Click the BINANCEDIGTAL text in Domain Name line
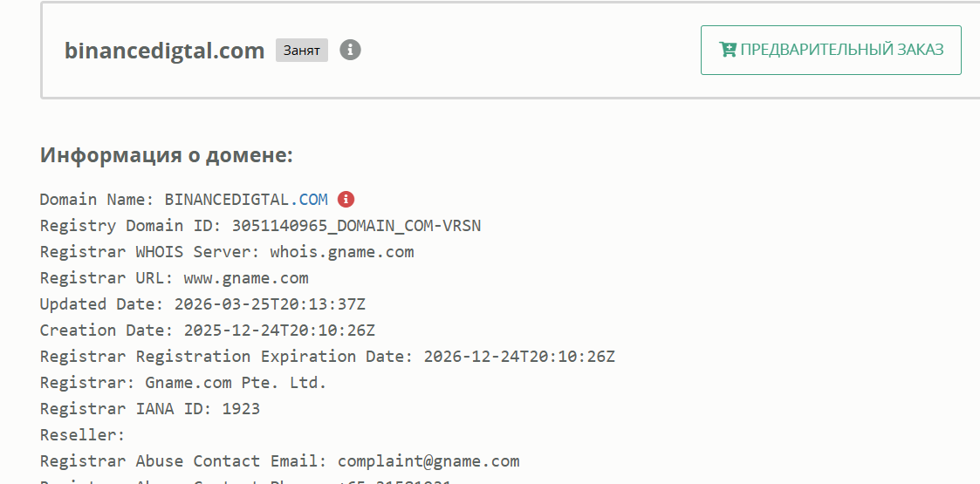The image size is (980, 484). tap(227, 200)
